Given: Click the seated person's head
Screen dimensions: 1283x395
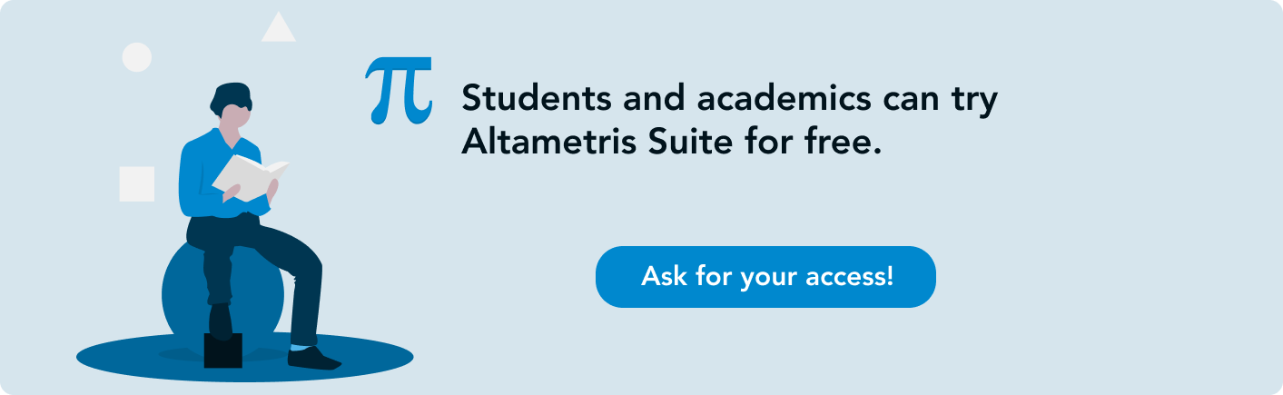Looking at the screenshot, I should pos(231,107).
